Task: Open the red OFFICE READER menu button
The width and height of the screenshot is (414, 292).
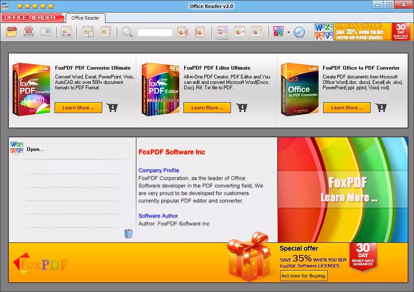Action: tap(33, 18)
